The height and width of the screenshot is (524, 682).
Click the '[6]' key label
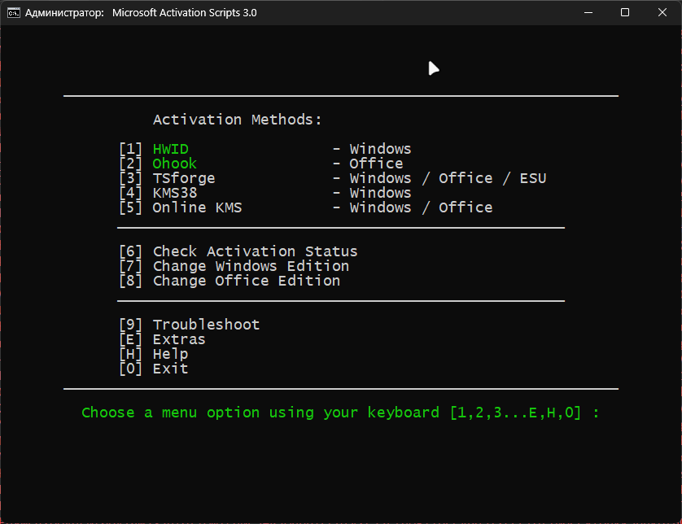pyautogui.click(x=131, y=251)
